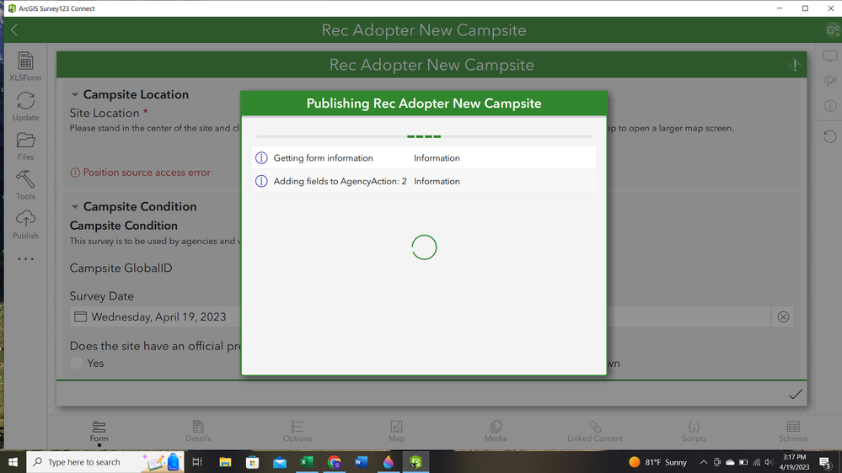Click the publishing progress bar
The width and height of the screenshot is (842, 473).
pyautogui.click(x=424, y=136)
